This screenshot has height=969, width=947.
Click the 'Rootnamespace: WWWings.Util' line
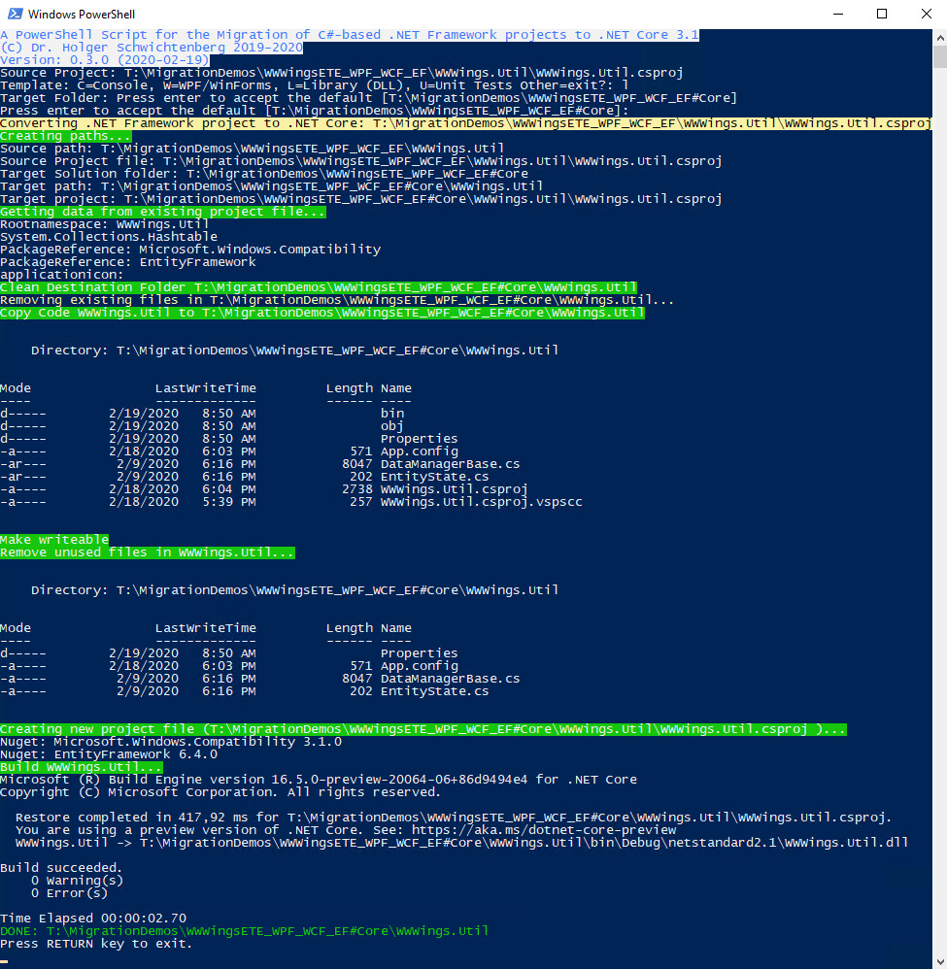(105, 224)
